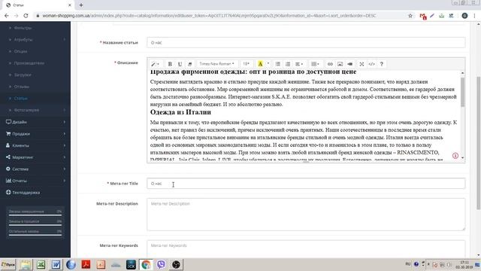
Task: Click the editor's vertical scrollbar thumb
Action: click(463, 92)
